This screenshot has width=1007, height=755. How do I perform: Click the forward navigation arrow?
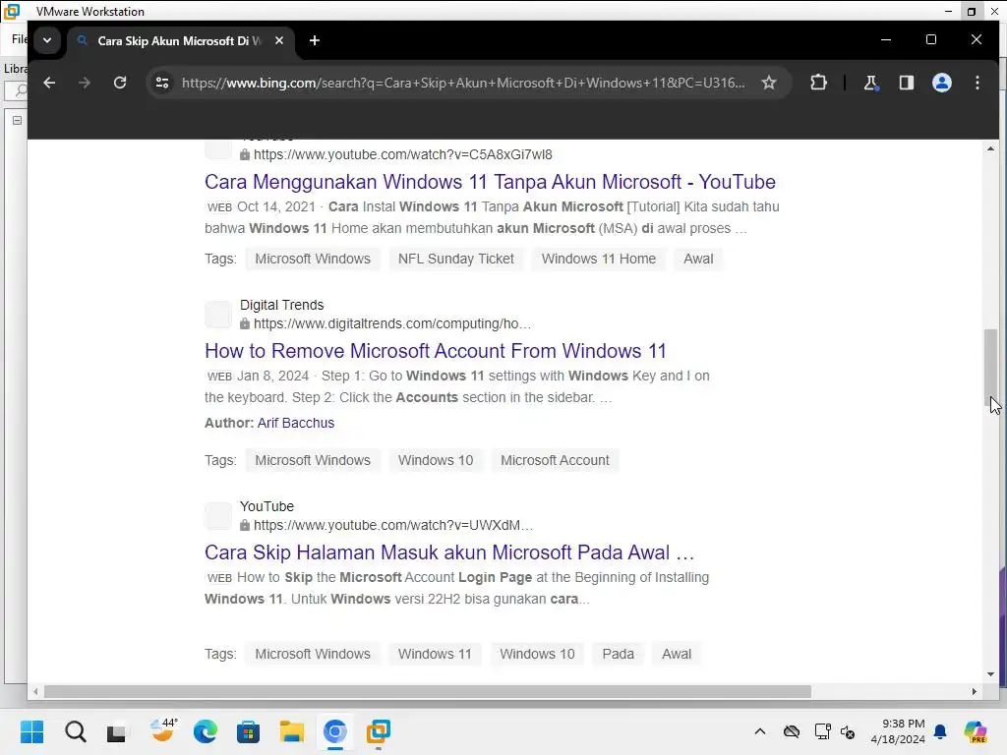point(85,83)
